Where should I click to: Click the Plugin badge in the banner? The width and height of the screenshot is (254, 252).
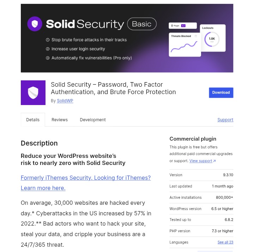click(x=182, y=26)
